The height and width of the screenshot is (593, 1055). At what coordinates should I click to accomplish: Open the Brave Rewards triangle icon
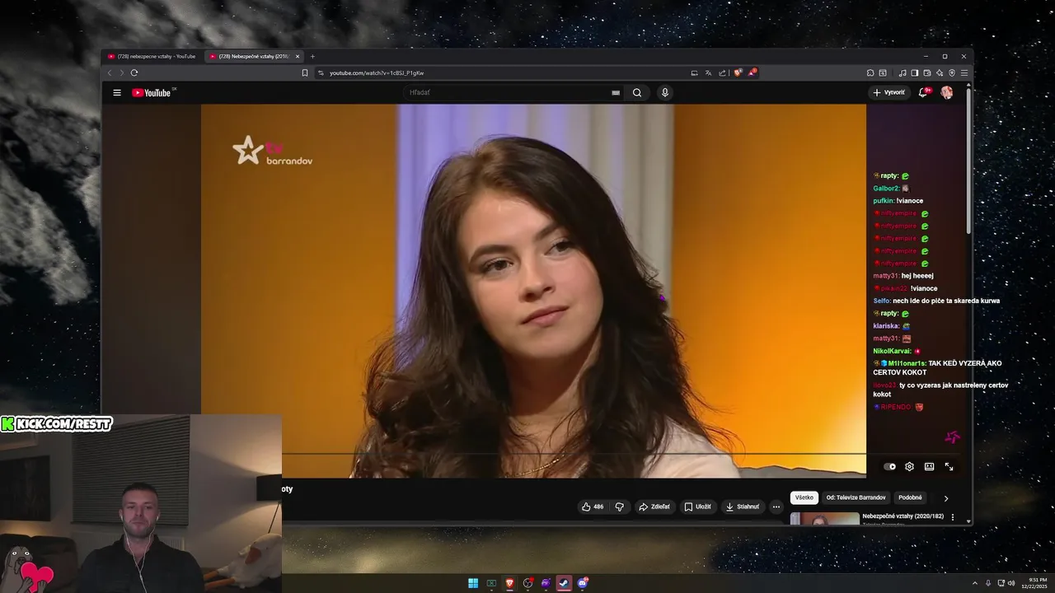pos(753,72)
